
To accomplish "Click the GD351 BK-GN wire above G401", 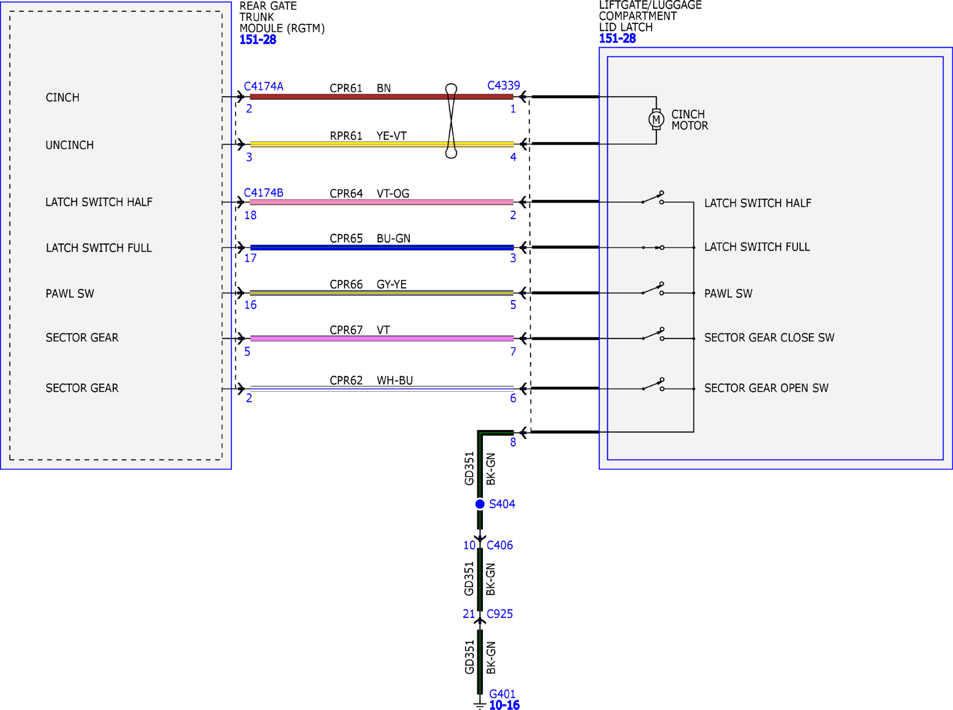I will tap(480, 662).
